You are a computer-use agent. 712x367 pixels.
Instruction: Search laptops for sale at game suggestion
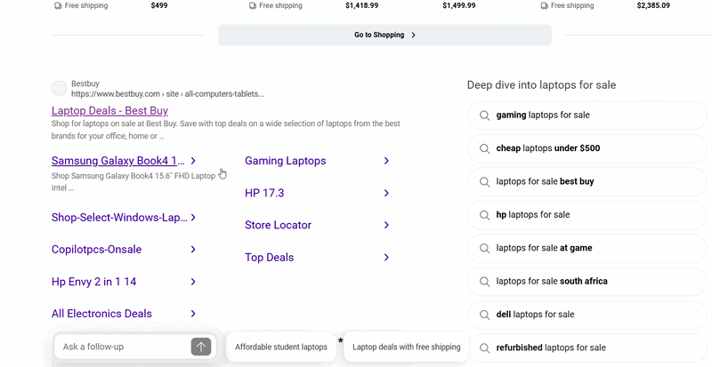587,248
